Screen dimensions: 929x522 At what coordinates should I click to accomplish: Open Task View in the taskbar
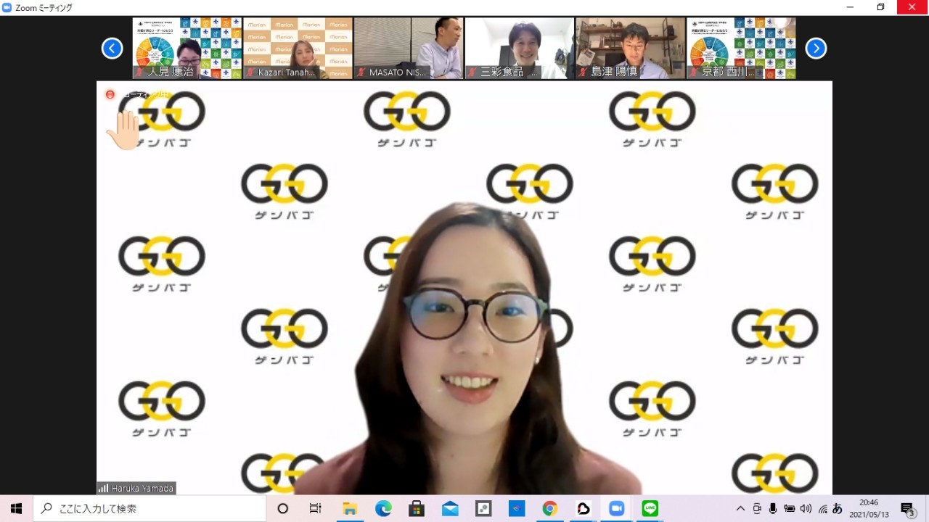click(316, 509)
